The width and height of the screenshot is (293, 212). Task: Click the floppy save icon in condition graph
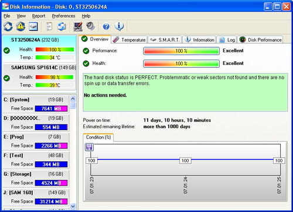[89, 147]
